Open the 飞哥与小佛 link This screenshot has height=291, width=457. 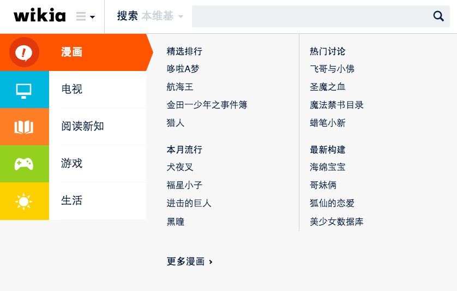(332, 69)
